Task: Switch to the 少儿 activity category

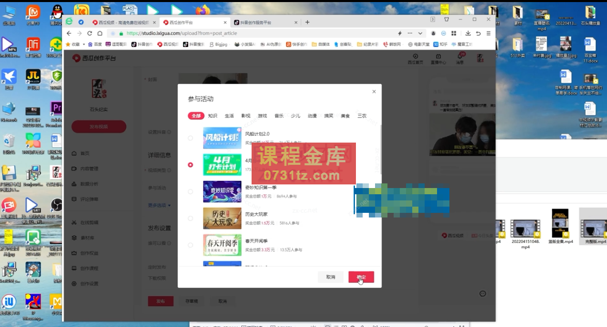Action: pos(295,116)
